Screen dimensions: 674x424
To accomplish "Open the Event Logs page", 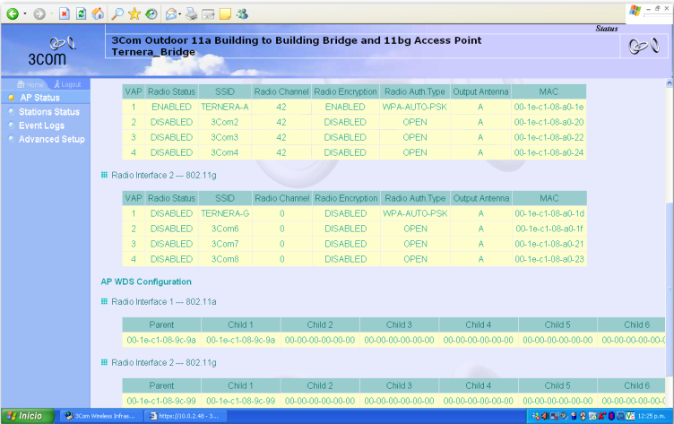I will tap(41, 125).
